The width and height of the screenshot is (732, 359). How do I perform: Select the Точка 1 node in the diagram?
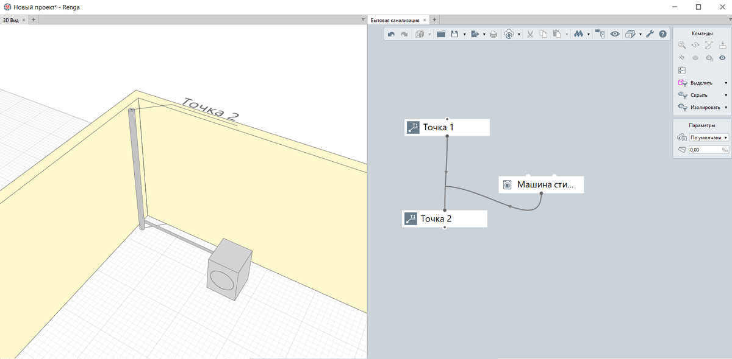pos(447,127)
